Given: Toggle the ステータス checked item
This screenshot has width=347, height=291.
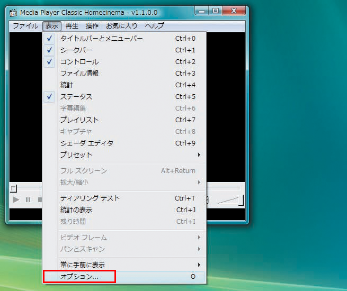Looking at the screenshot, I should tap(124, 96).
